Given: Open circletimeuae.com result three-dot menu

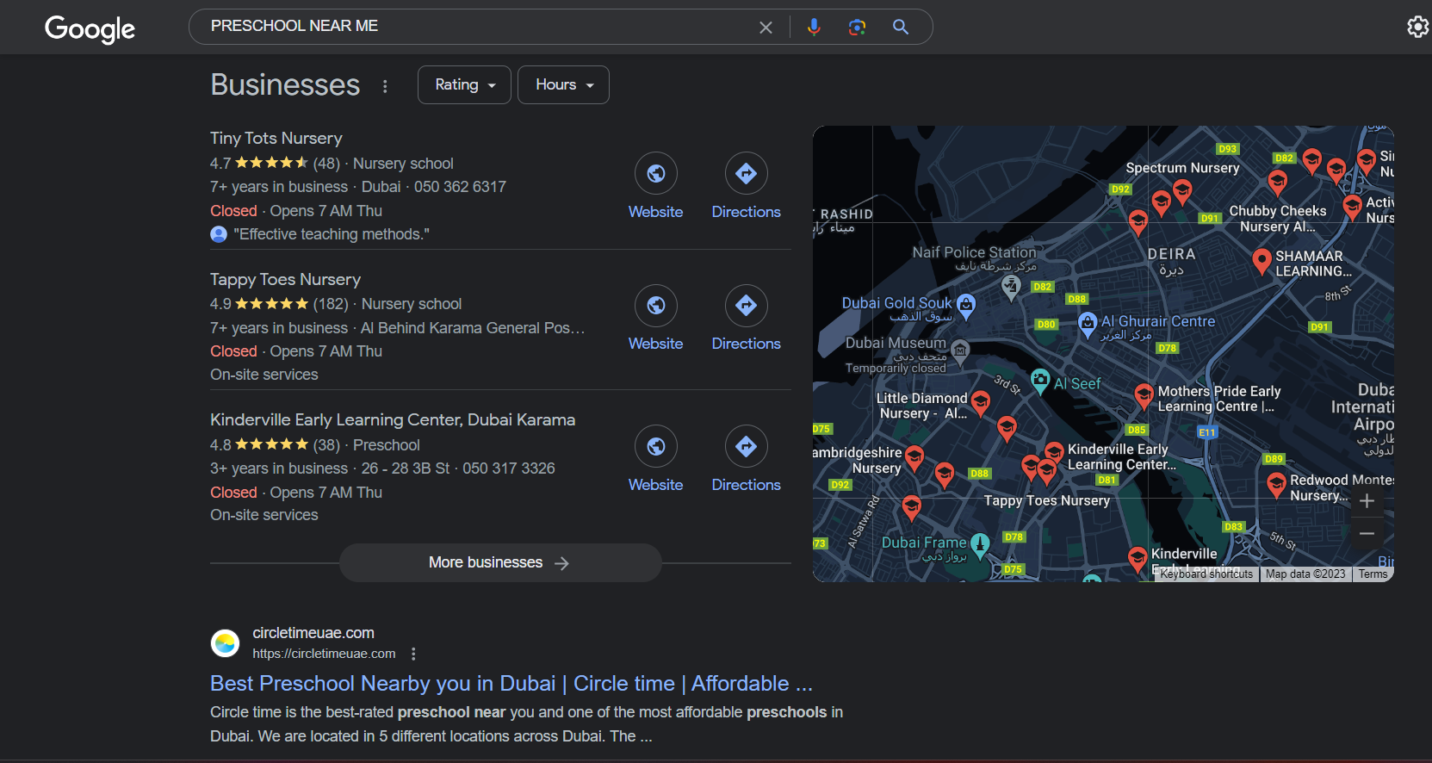Looking at the screenshot, I should point(413,654).
